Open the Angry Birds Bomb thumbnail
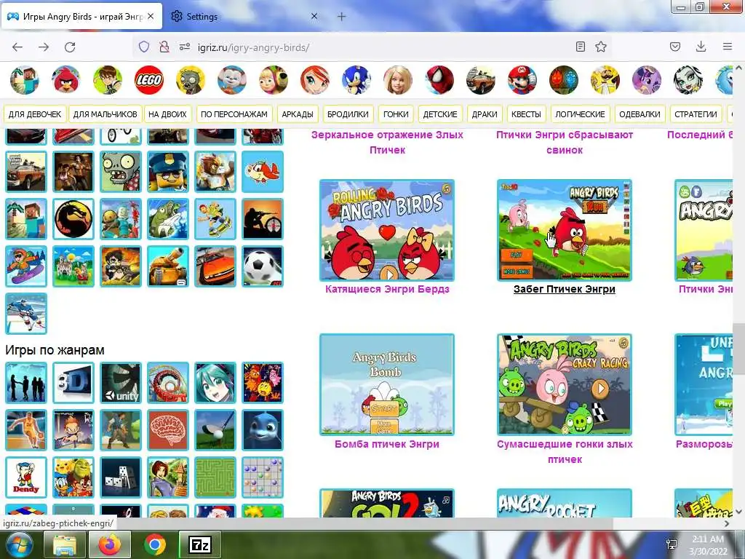 click(387, 384)
